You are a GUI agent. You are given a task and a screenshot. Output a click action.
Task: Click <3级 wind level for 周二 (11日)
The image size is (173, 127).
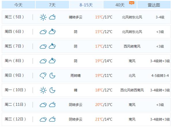tap(160, 105)
